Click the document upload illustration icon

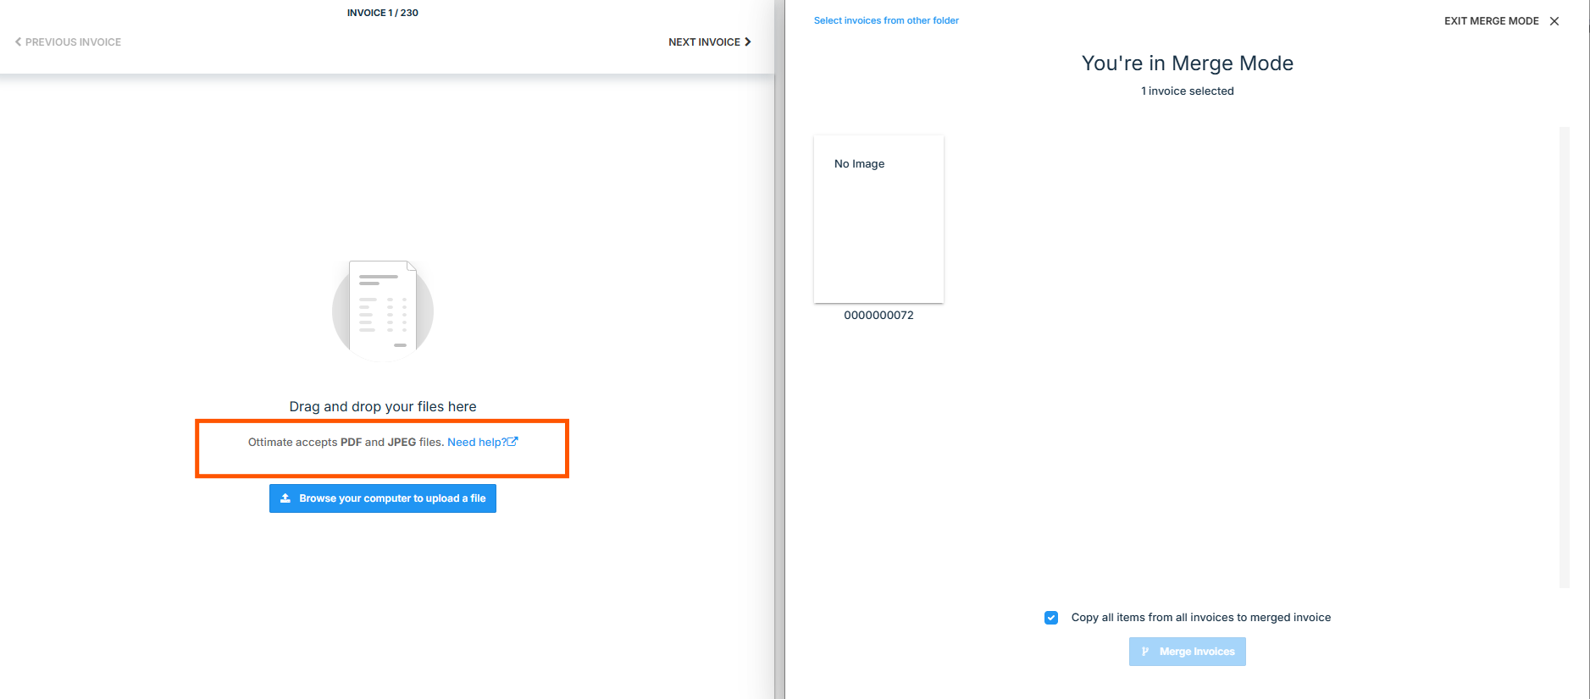[383, 311]
